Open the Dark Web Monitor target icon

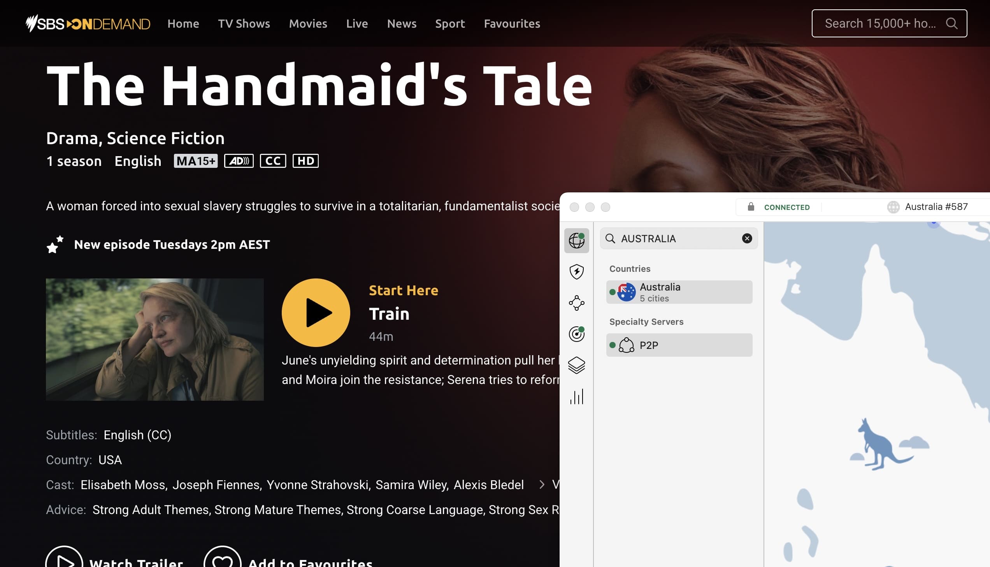(x=576, y=334)
